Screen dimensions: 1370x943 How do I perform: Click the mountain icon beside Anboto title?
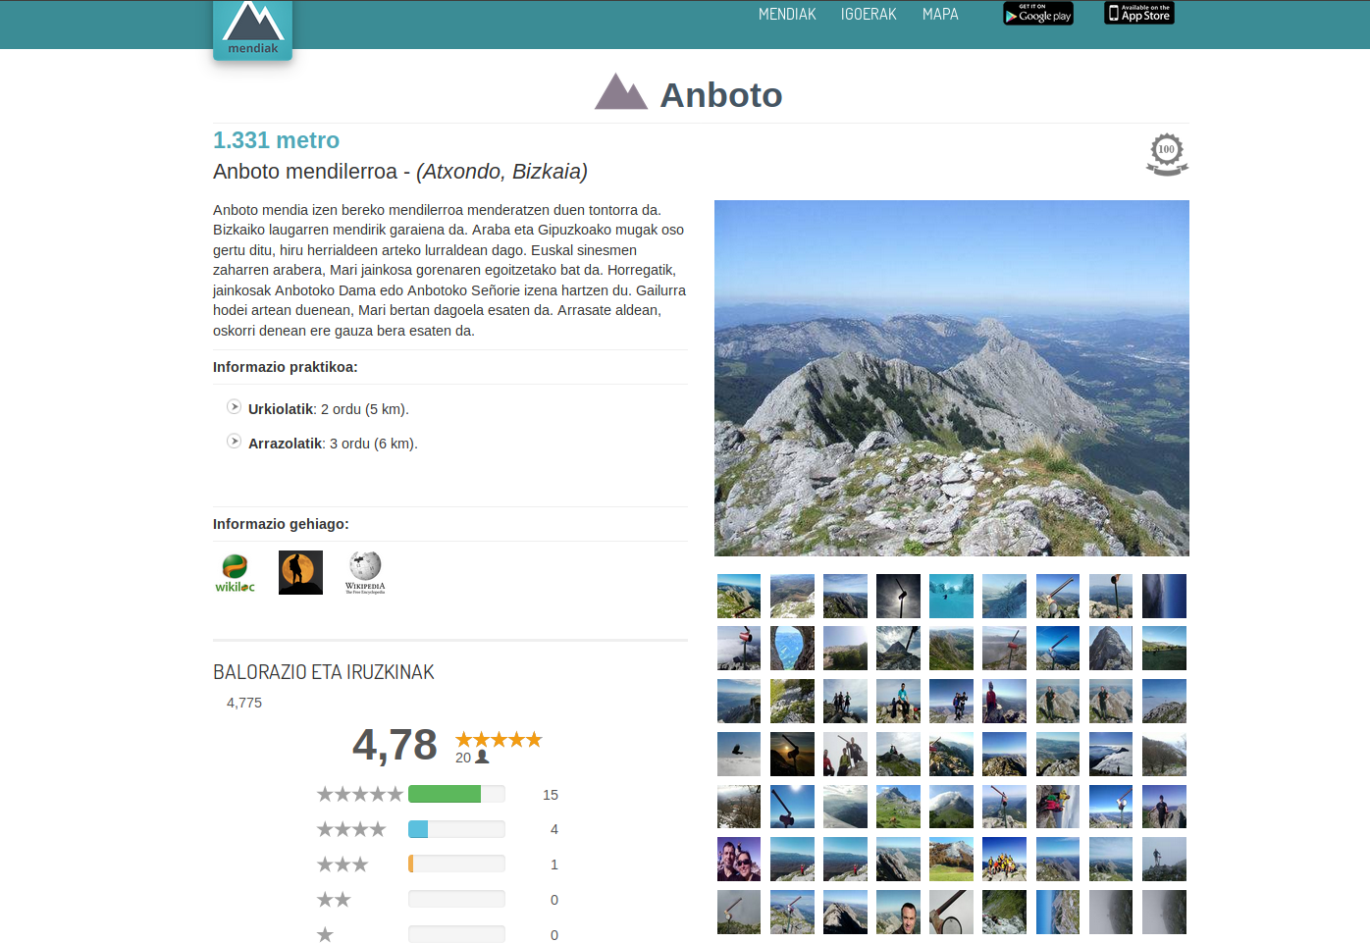click(621, 91)
